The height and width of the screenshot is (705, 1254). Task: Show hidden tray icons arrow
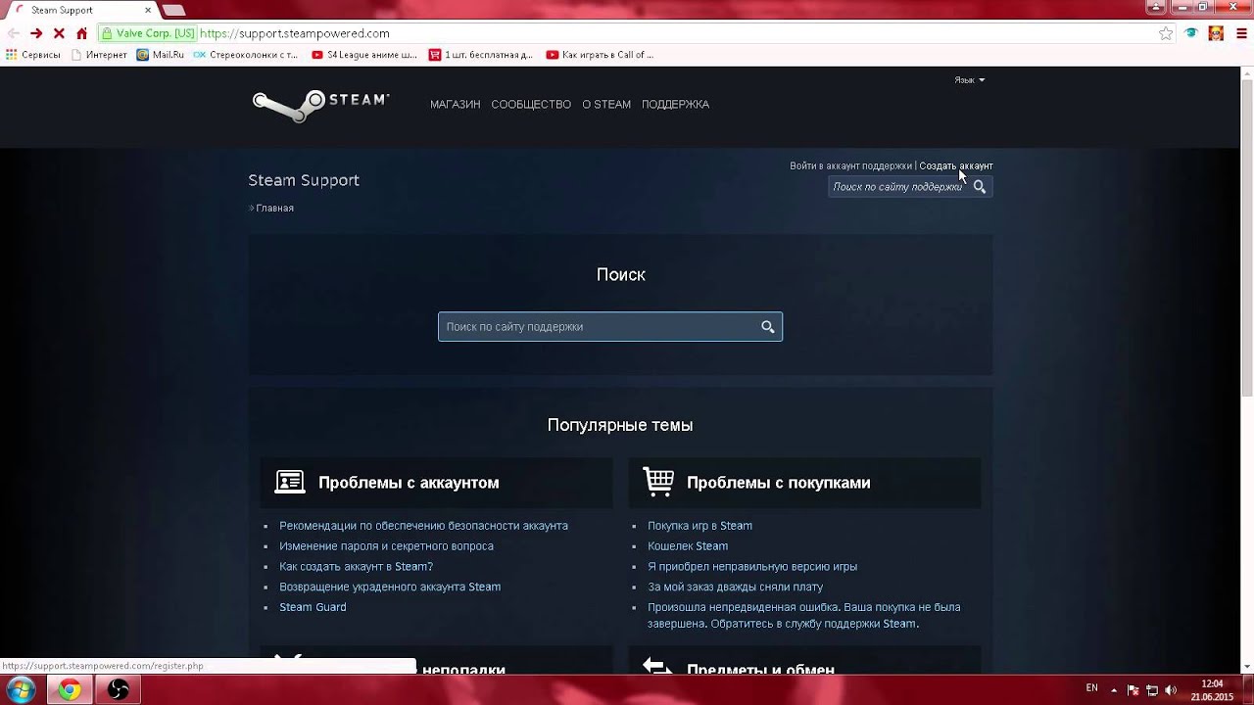[1114, 690]
